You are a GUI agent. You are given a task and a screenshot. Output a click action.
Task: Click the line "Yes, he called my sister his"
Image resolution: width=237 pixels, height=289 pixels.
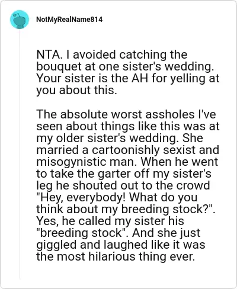(x=110, y=221)
